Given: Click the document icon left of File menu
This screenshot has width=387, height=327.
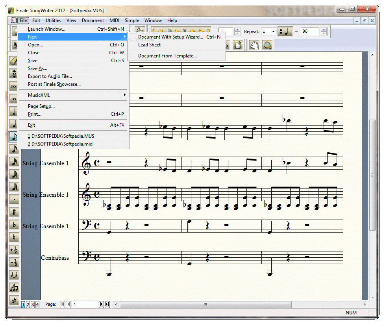Looking at the screenshot, I should click(x=13, y=20).
